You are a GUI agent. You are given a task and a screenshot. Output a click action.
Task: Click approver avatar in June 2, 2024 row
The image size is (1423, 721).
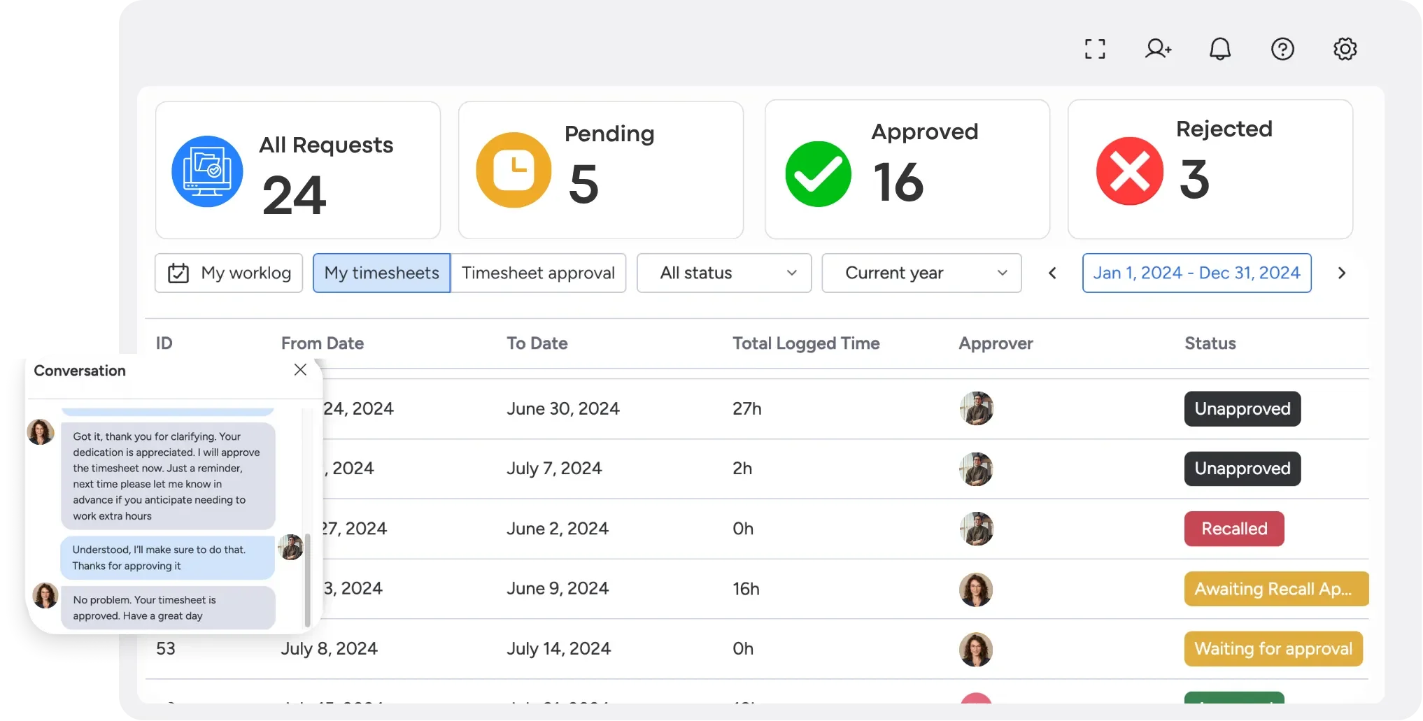pos(976,529)
